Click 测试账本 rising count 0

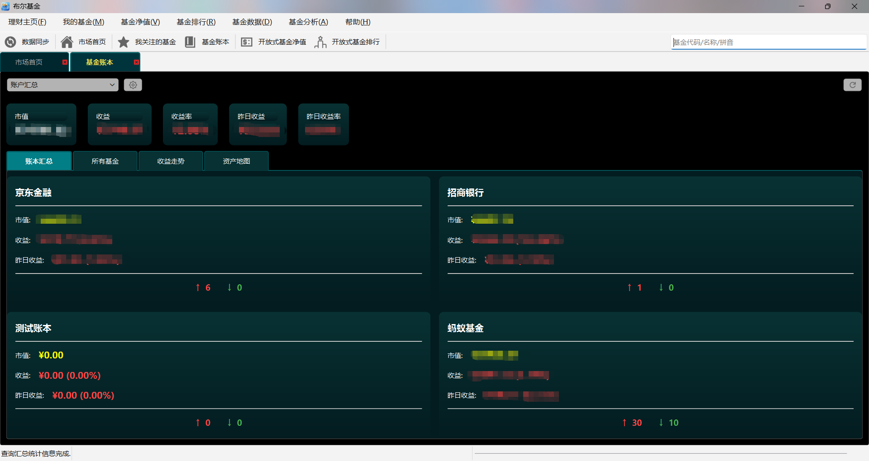pos(203,423)
